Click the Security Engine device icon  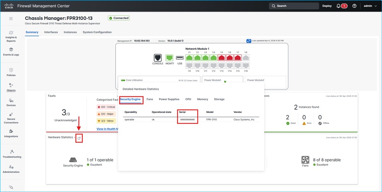73,160
